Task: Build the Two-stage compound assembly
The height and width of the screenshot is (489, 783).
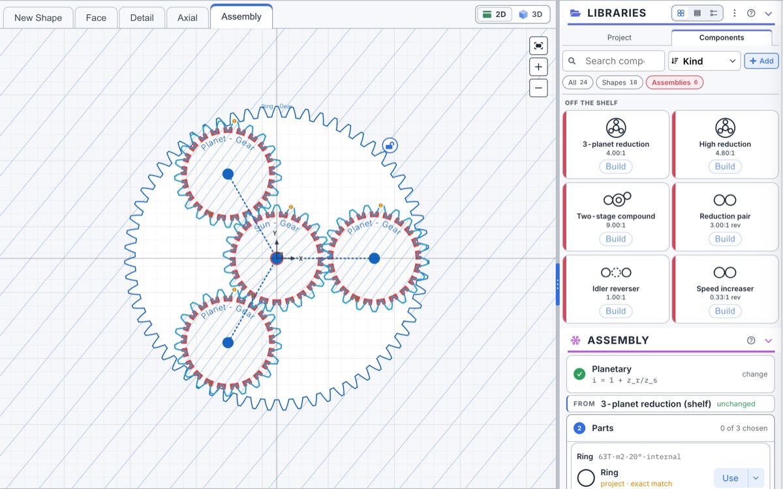Action: [616, 239]
